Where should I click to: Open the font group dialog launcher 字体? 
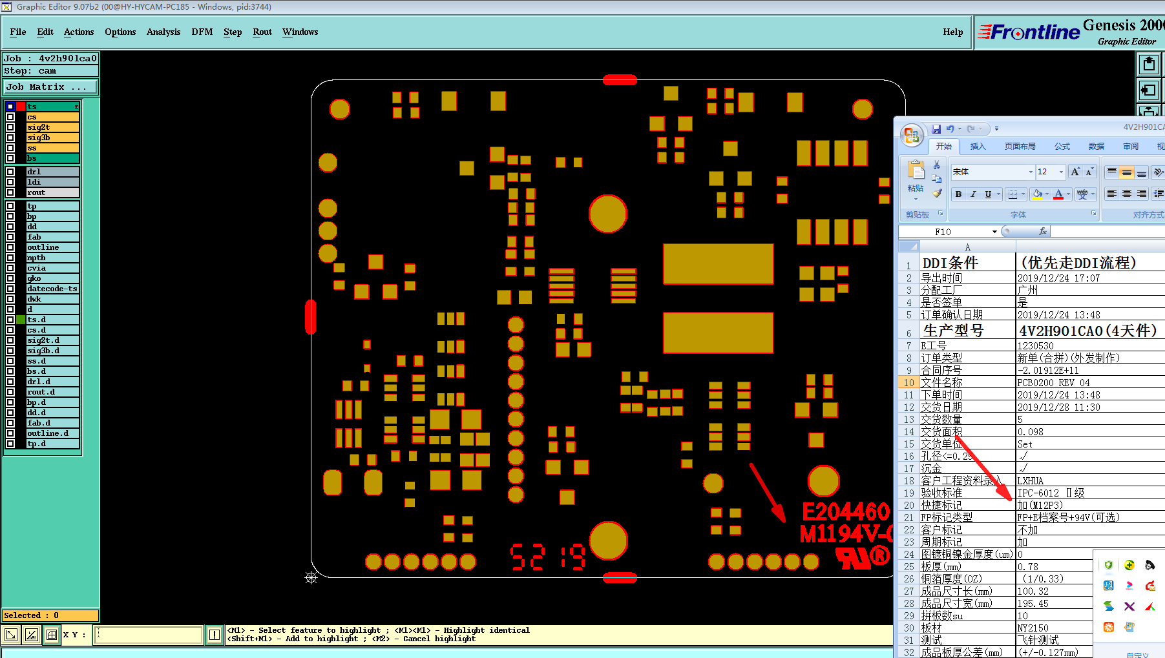point(1094,213)
